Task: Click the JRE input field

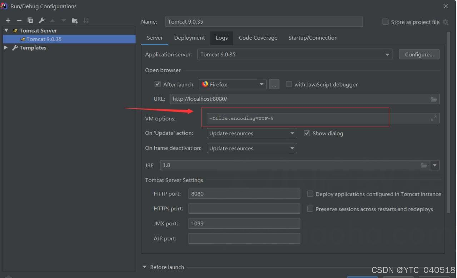Action: [x=295, y=165]
